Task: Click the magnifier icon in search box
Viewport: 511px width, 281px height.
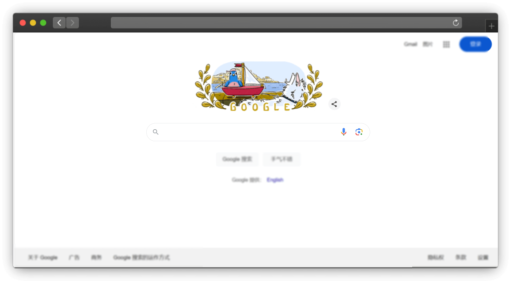Action: [x=156, y=132]
